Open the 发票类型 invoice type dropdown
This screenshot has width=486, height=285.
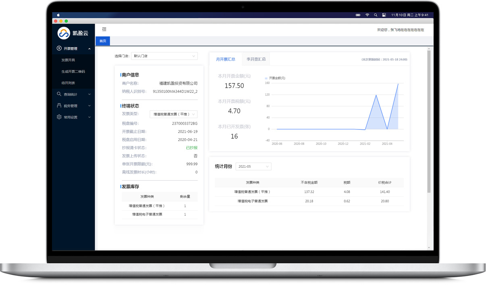(174, 114)
